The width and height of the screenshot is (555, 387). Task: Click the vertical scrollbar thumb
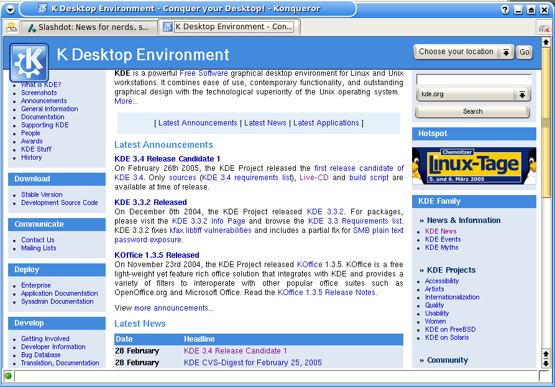(x=546, y=122)
